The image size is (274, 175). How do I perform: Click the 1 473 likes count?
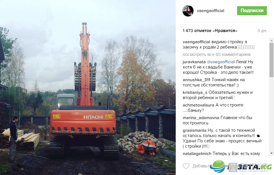tap(210, 31)
